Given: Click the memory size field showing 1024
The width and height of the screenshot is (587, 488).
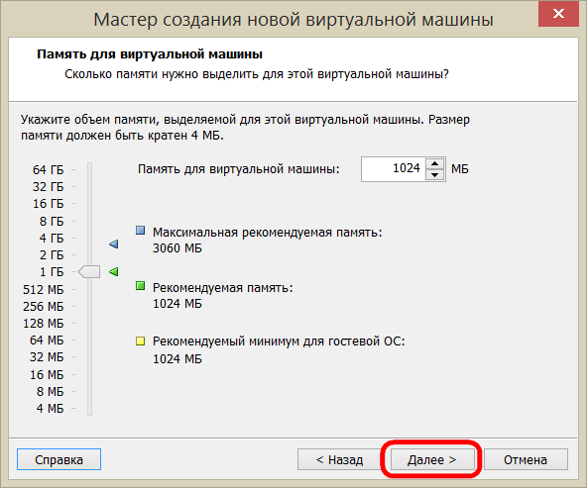Looking at the screenshot, I should pos(393,169).
